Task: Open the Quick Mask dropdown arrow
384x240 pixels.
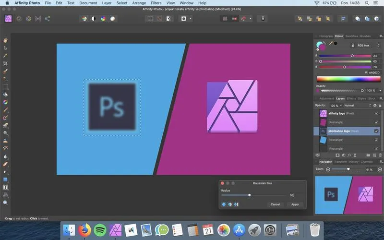Action: click(x=191, y=19)
